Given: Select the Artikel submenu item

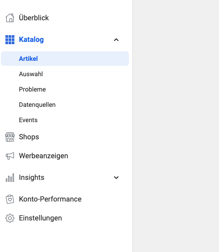Looking at the screenshot, I should click(65, 59).
